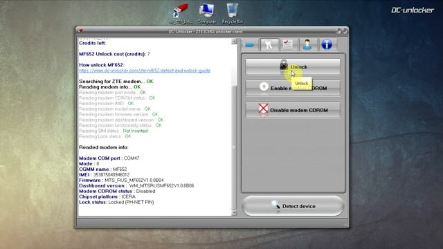Click the 'Dashboard version' line
This screenshot has height=249, width=443.
click(136, 186)
